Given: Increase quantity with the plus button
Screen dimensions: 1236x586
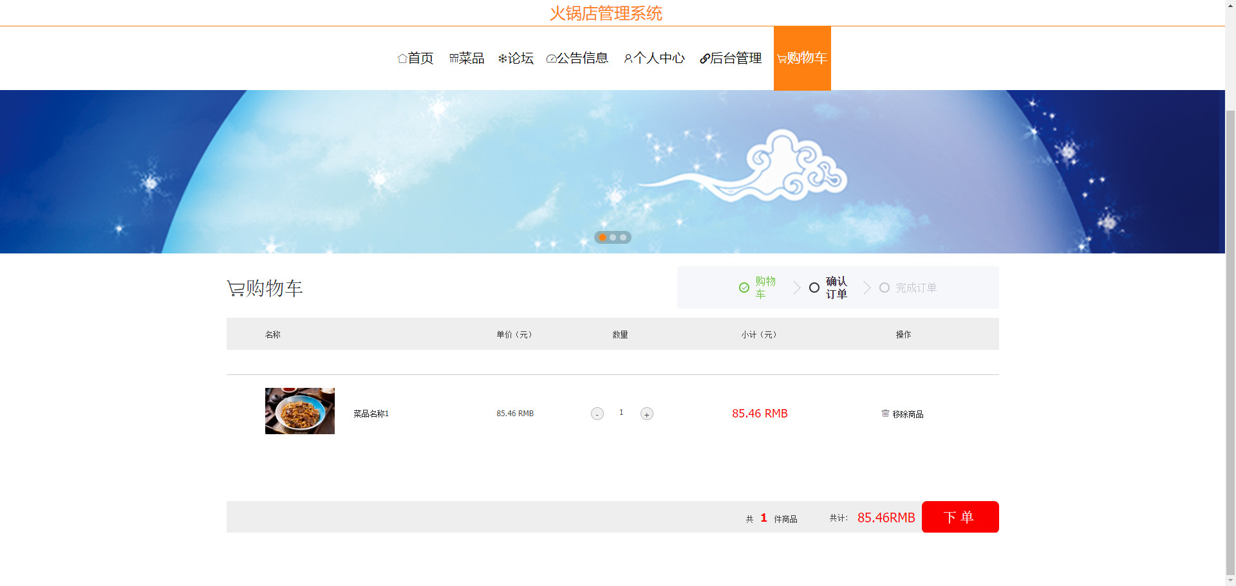Looking at the screenshot, I should click(647, 414).
